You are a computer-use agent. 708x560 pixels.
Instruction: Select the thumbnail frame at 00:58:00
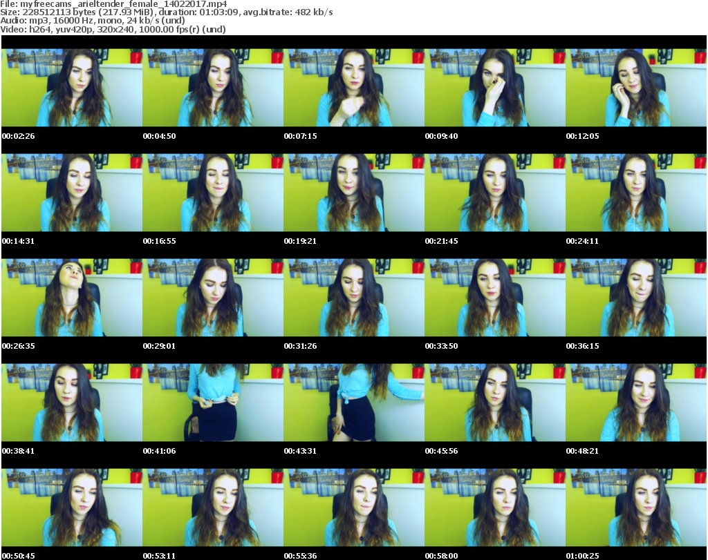495,508
